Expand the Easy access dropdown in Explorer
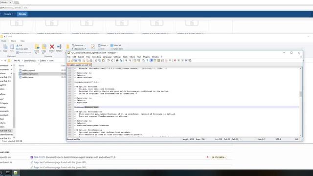The image size is (313, 176). coord(79,49)
